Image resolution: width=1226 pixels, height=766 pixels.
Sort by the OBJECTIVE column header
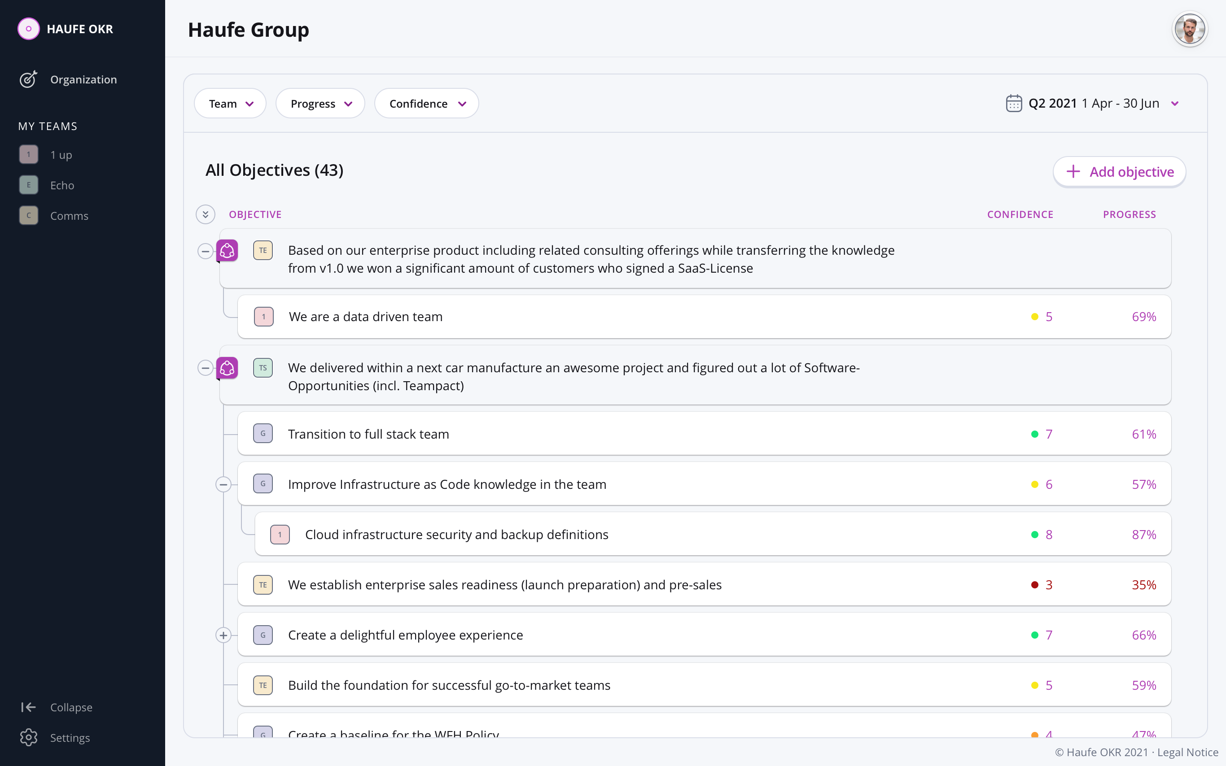point(255,214)
